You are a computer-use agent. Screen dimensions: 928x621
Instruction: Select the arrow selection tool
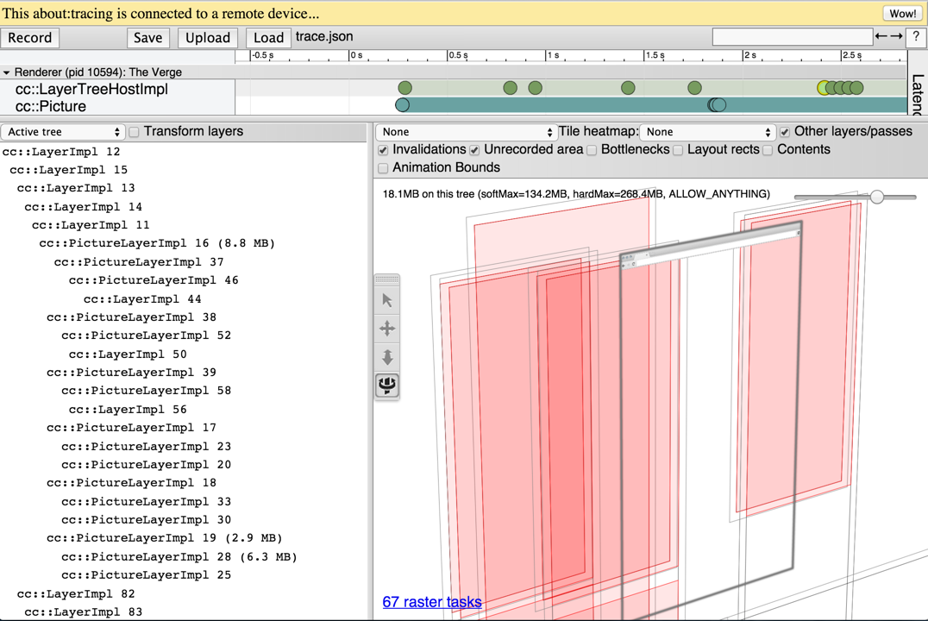pos(387,300)
